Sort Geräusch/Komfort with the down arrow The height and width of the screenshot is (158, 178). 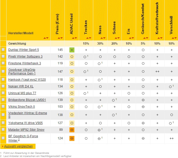[147, 38]
